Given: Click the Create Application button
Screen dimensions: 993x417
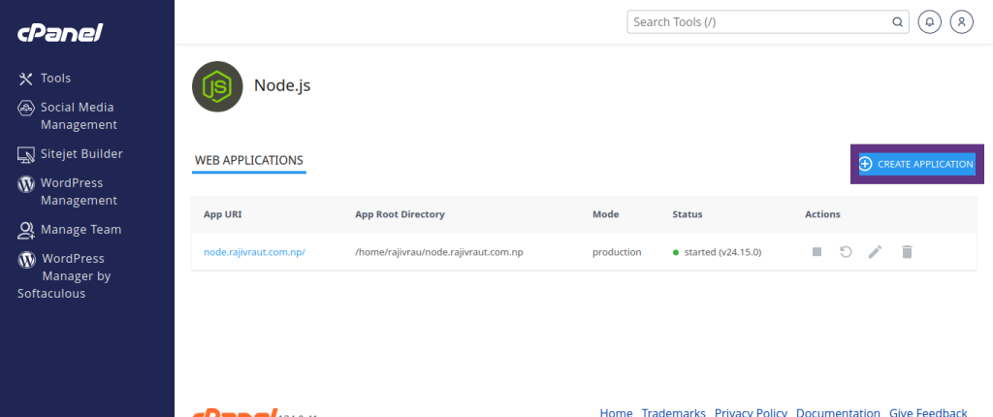Looking at the screenshot, I should click(x=916, y=164).
